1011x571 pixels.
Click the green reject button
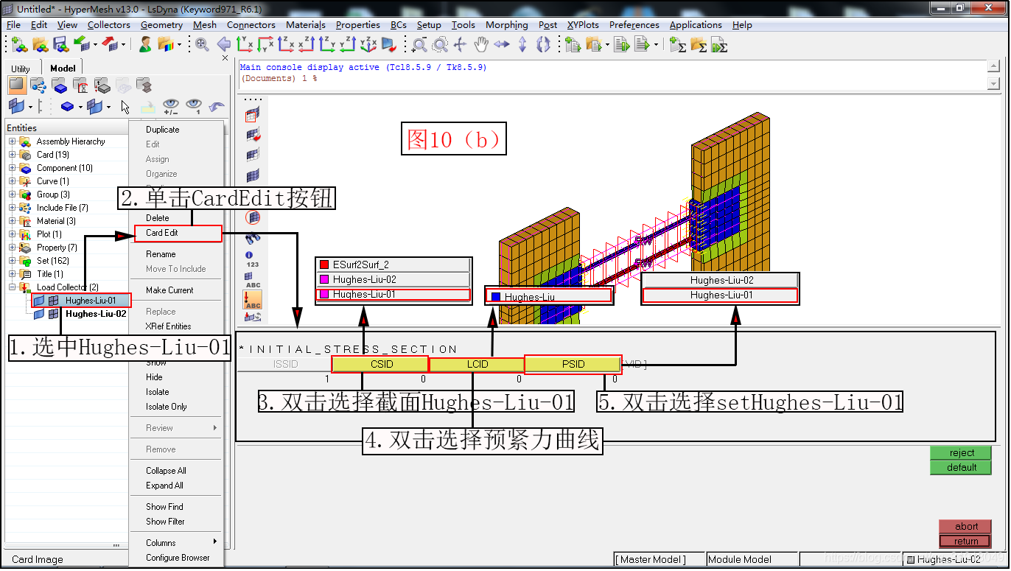pos(962,452)
